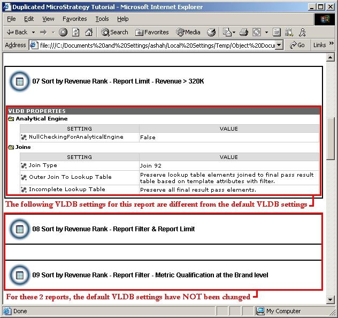This screenshot has width=338, height=318.
Task: Click report icon for 07 Sort by Revenue Rank
Action: click(x=20, y=81)
